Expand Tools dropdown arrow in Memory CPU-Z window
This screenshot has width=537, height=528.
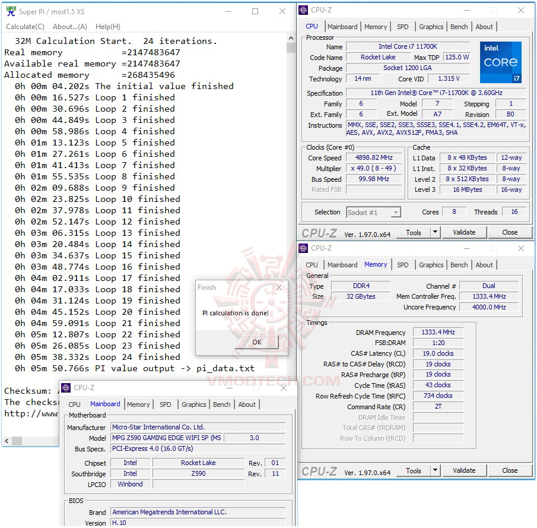click(x=435, y=470)
